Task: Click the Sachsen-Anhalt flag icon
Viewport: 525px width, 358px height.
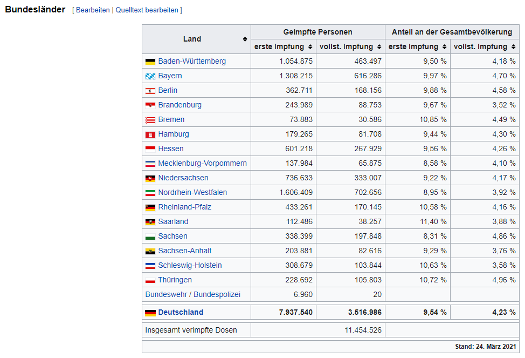Action: click(150, 251)
